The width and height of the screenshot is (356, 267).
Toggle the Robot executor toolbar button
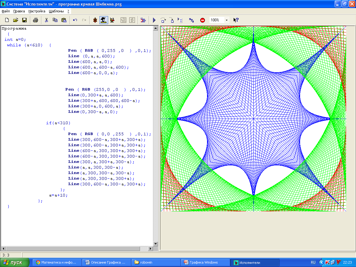coord(112,20)
